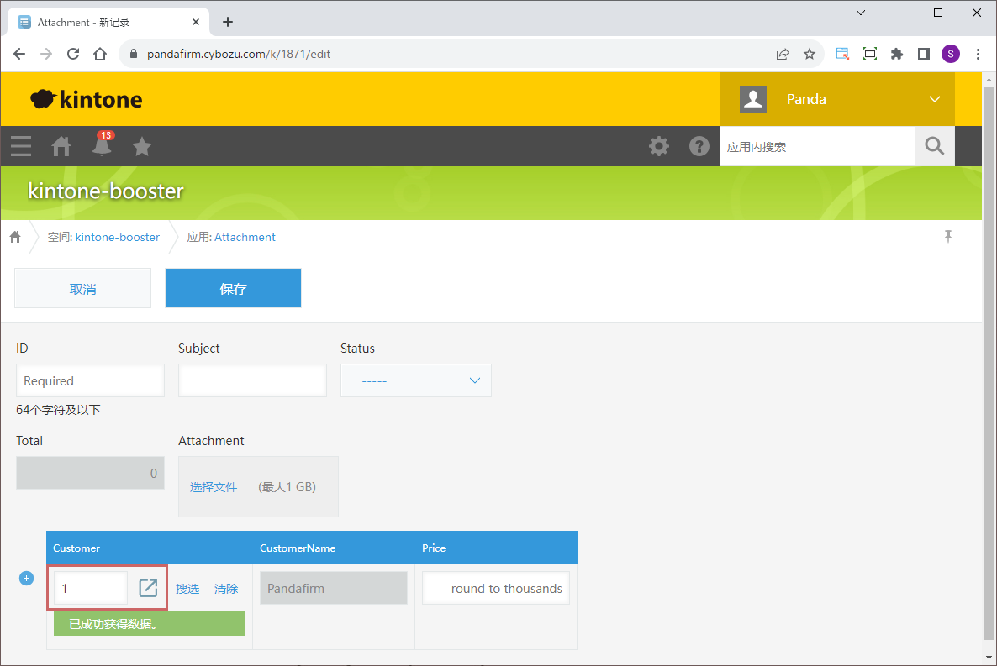Go to kintone portal home icon

(x=61, y=146)
